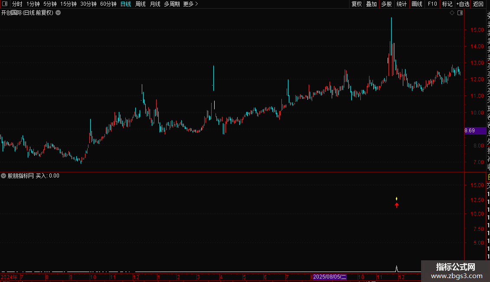The width and height of the screenshot is (490, 282).
Task: Click the 股朋指标网 indicator name
Action: point(21,176)
